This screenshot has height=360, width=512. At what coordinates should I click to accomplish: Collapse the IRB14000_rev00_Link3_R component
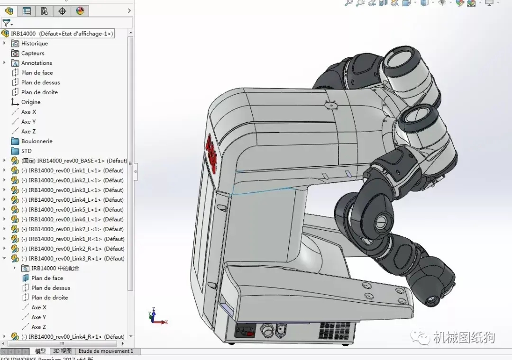click(5, 258)
